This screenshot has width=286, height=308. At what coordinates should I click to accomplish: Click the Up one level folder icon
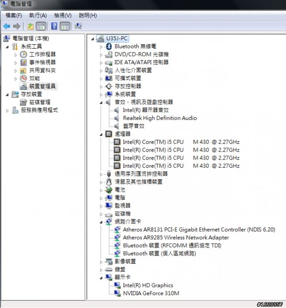coord(30,26)
